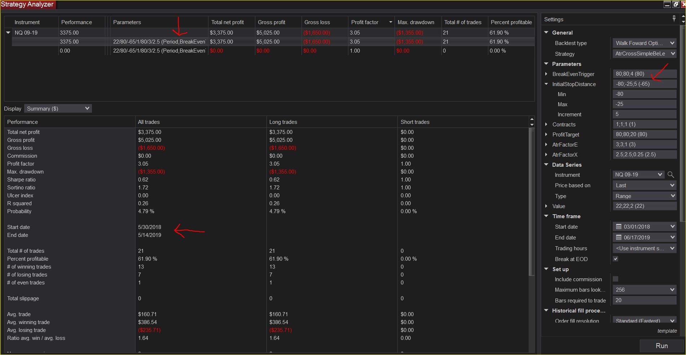
Task: Select the 3375.00 optimization result row
Action: [x=273, y=42]
